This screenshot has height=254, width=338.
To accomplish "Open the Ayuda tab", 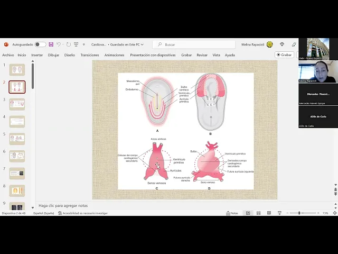I will tap(230, 55).
